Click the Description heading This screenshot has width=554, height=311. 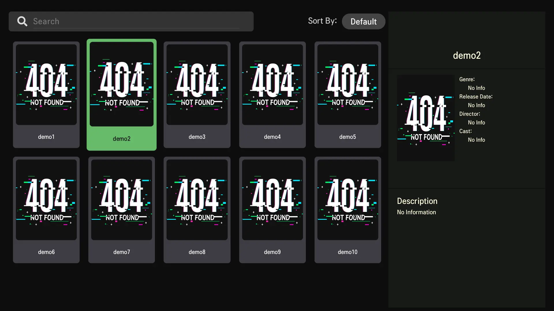pos(417,201)
